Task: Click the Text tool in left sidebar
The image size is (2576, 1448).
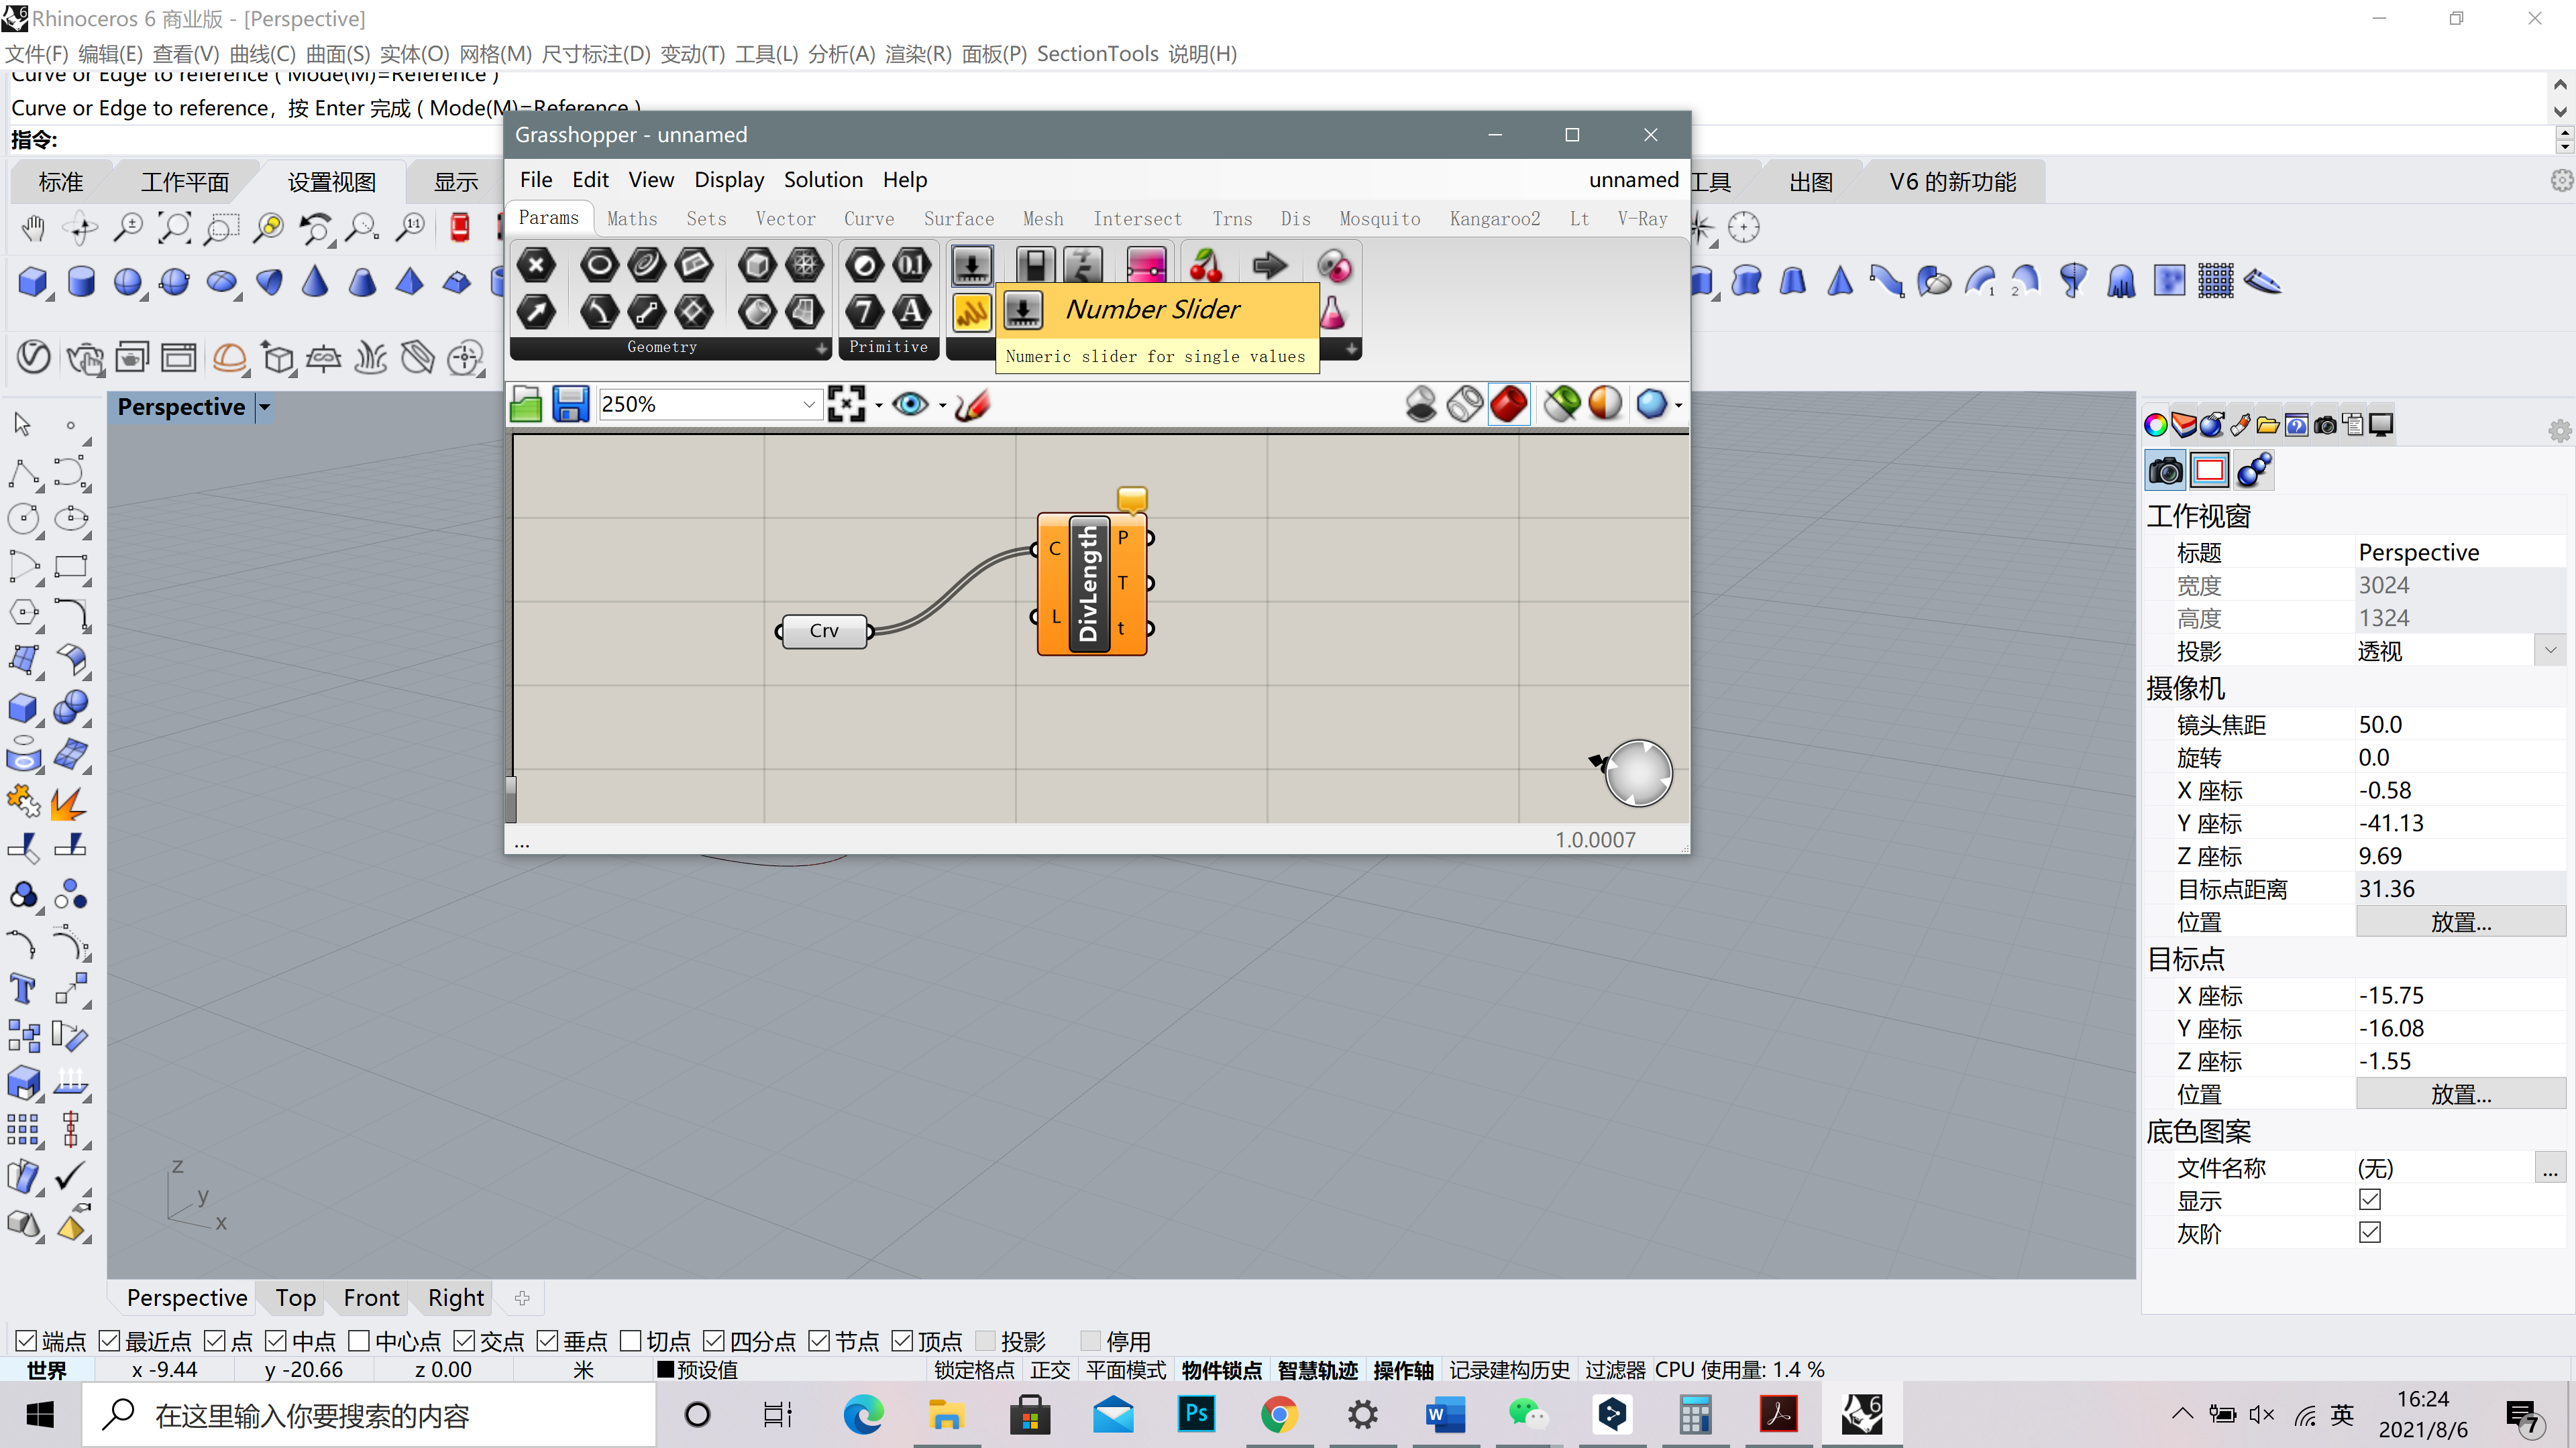Action: [22, 989]
